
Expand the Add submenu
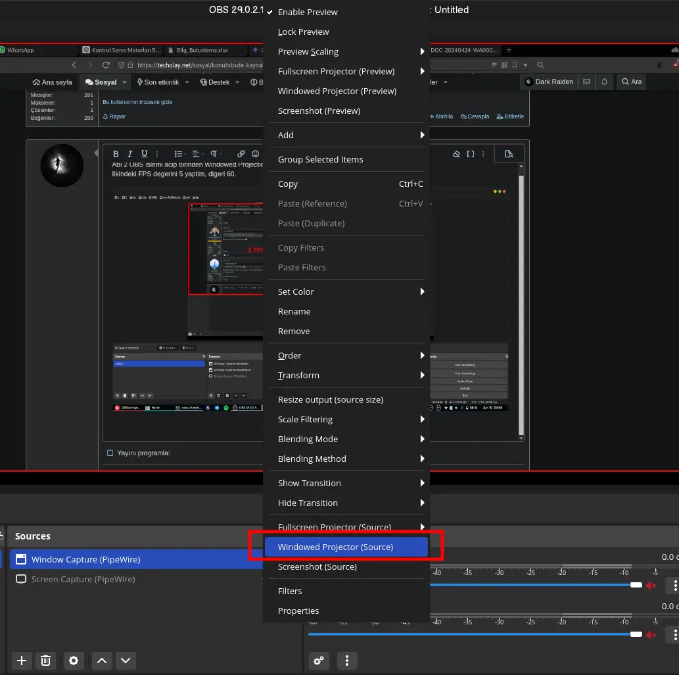(x=346, y=136)
